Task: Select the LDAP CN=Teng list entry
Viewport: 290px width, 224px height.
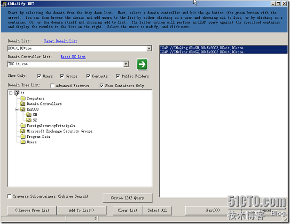Action: tap(223, 52)
